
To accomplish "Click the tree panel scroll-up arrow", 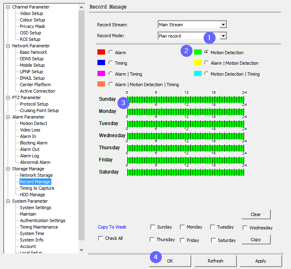I will coord(81,7).
